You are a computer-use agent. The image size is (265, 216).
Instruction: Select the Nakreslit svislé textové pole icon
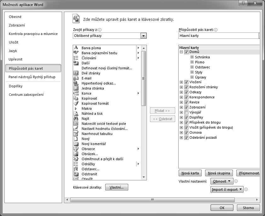point(76,124)
